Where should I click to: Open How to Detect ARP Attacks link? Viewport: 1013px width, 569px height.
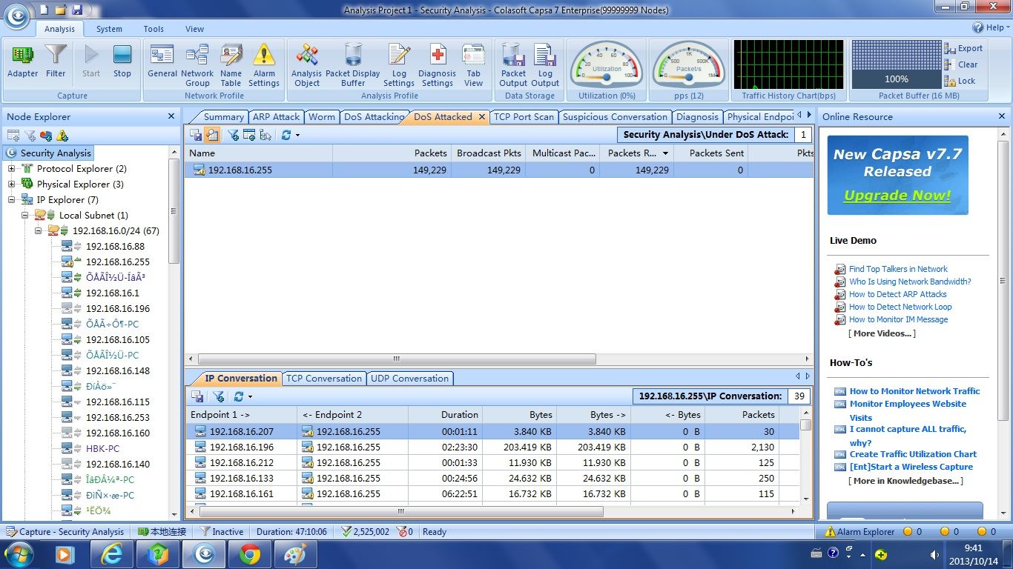[x=897, y=294]
